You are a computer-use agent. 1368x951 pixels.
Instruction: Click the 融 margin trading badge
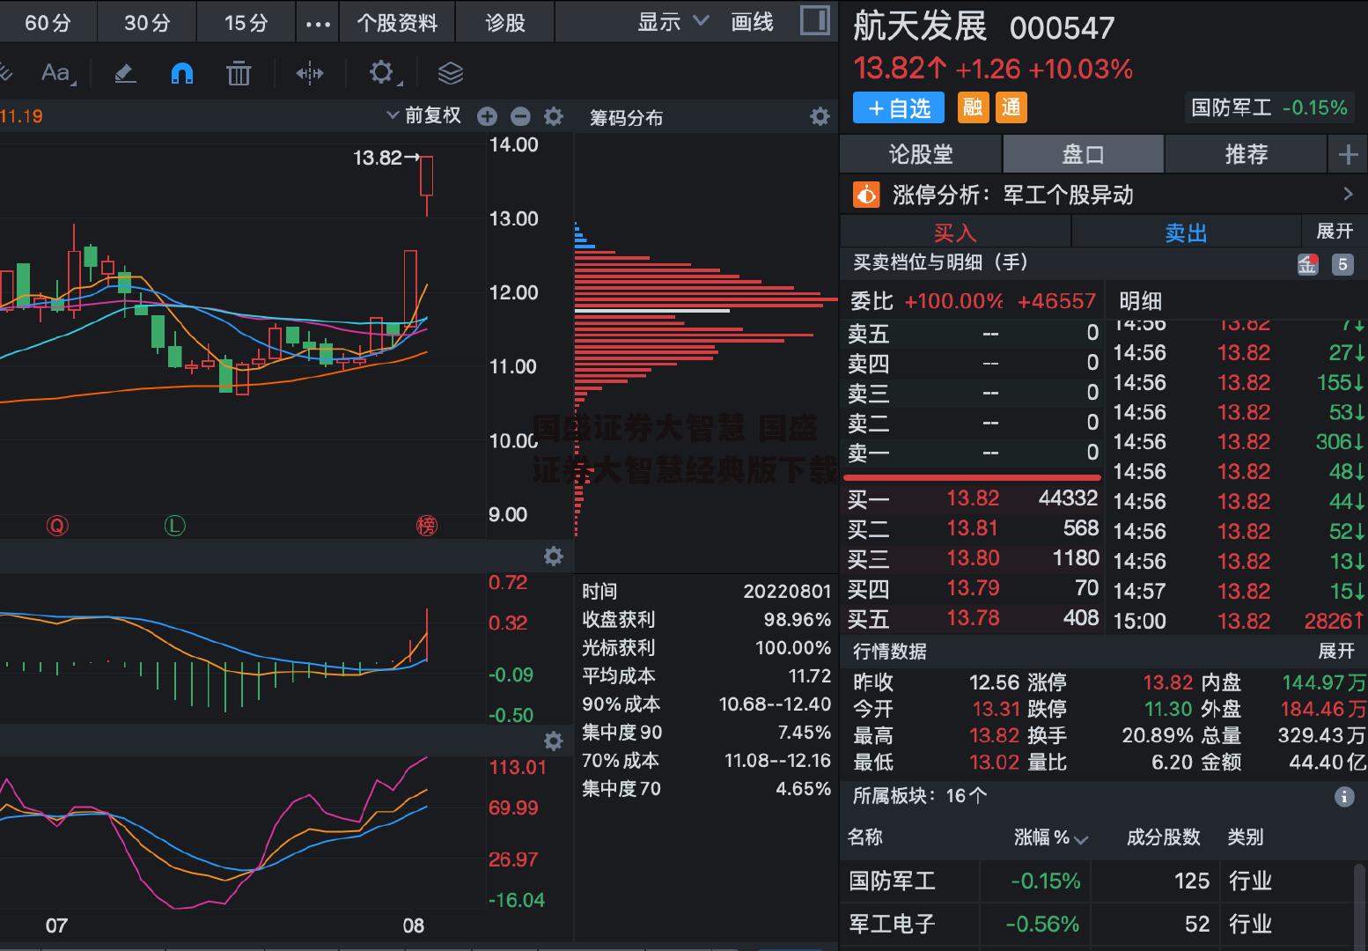[973, 107]
